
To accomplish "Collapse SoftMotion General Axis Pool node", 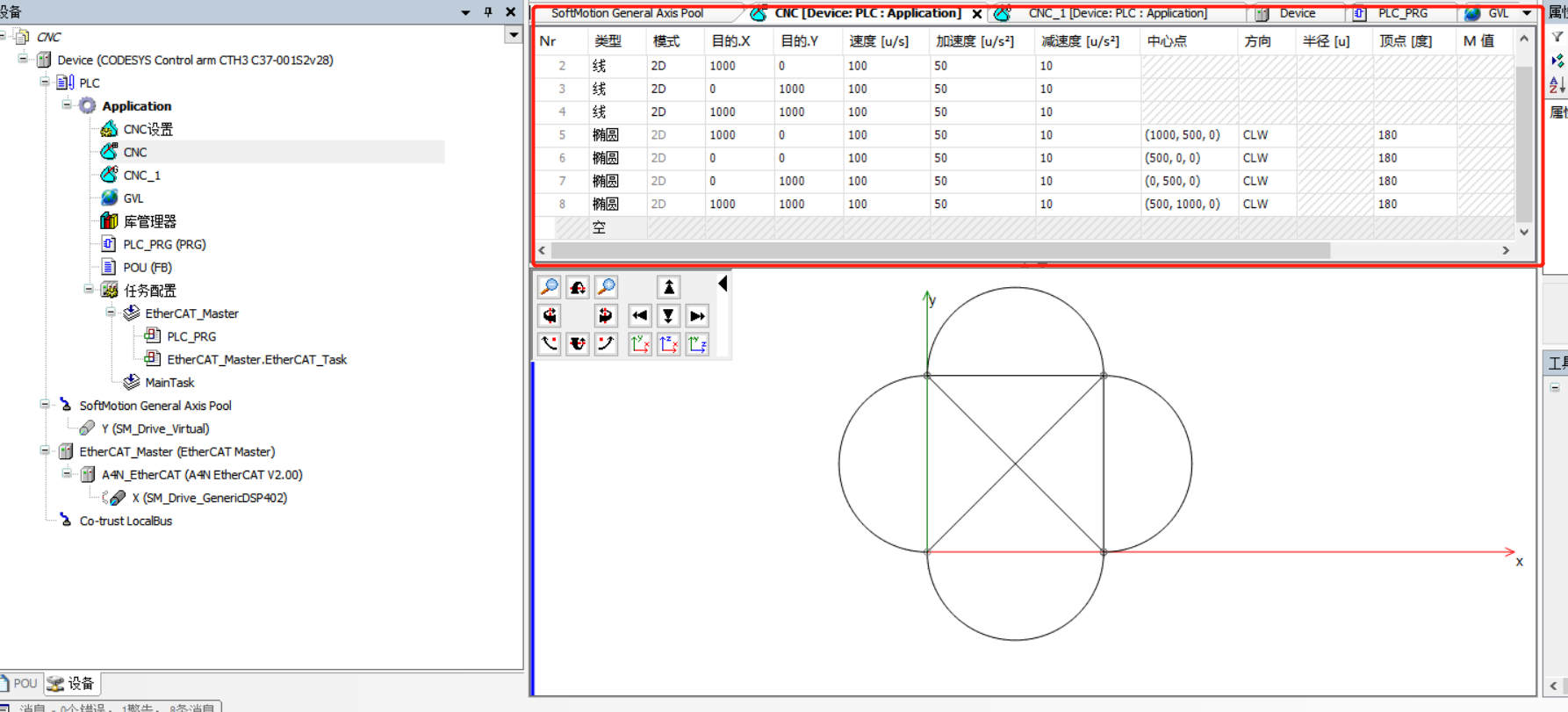I will click(x=45, y=405).
